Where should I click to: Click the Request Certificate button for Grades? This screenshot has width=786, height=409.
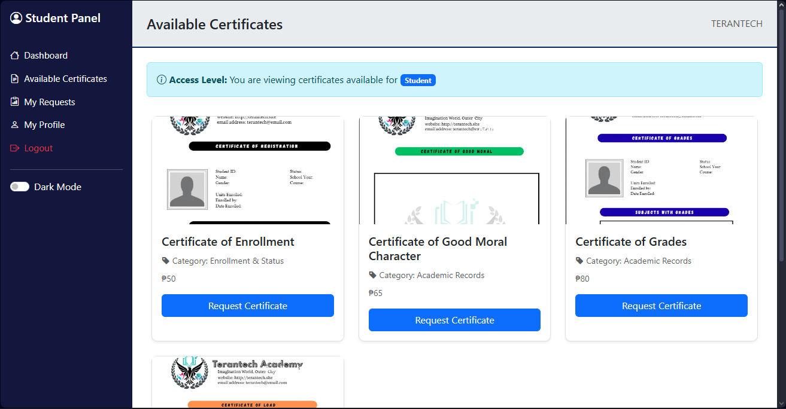click(x=661, y=306)
